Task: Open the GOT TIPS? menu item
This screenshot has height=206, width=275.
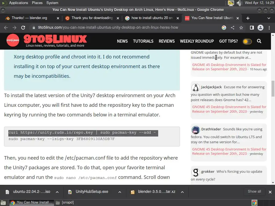Action: pos(228,41)
